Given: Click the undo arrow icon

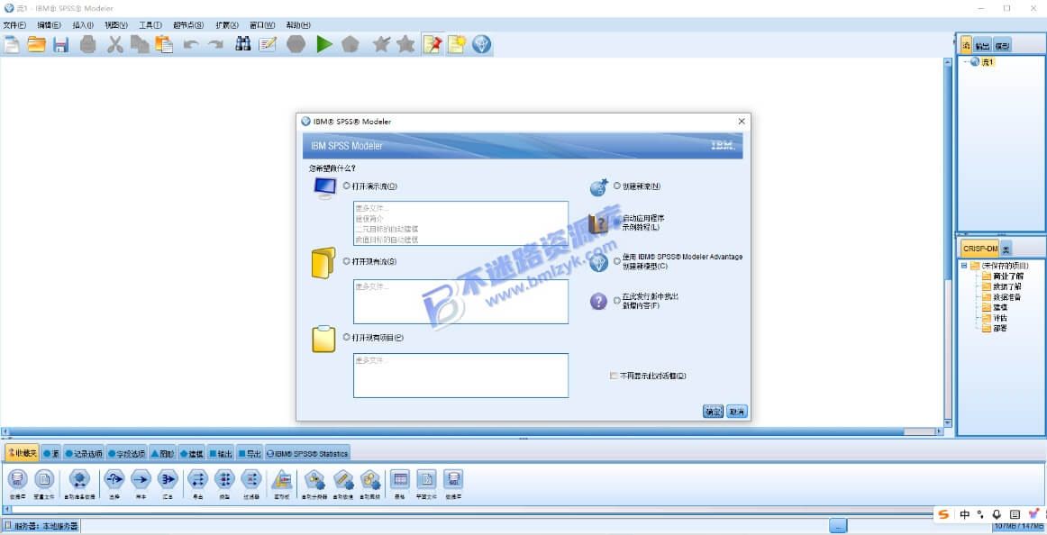Looking at the screenshot, I should [191, 45].
